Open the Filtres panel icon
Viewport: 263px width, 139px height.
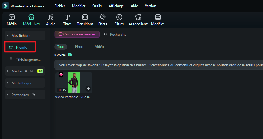119,17
